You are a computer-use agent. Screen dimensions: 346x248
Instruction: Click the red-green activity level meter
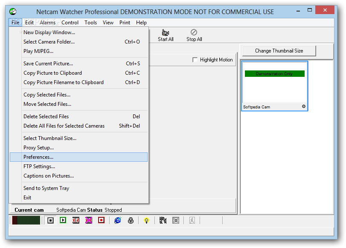(x=26, y=220)
